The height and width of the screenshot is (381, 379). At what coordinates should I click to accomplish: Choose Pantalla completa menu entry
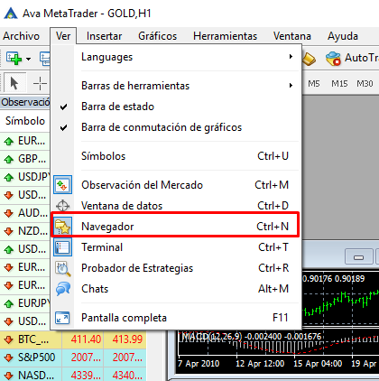click(175, 318)
